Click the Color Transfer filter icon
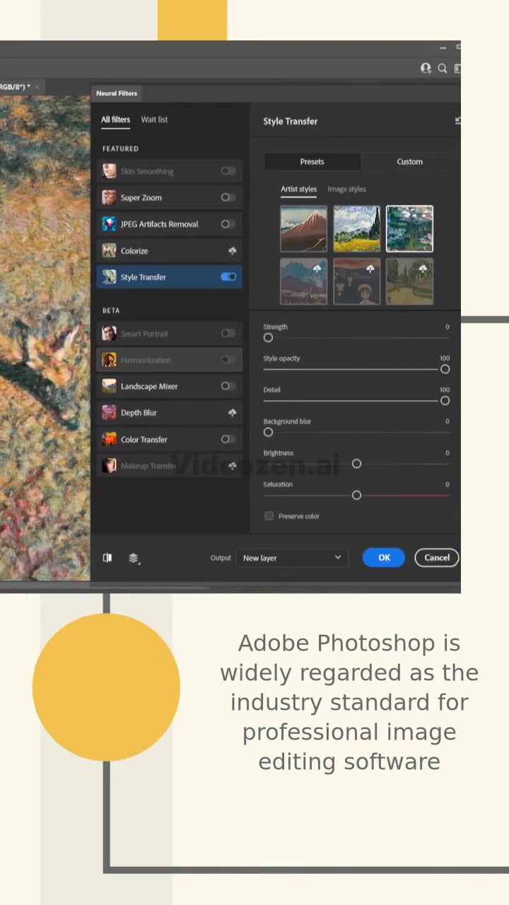Image resolution: width=509 pixels, height=905 pixels. coord(109,439)
